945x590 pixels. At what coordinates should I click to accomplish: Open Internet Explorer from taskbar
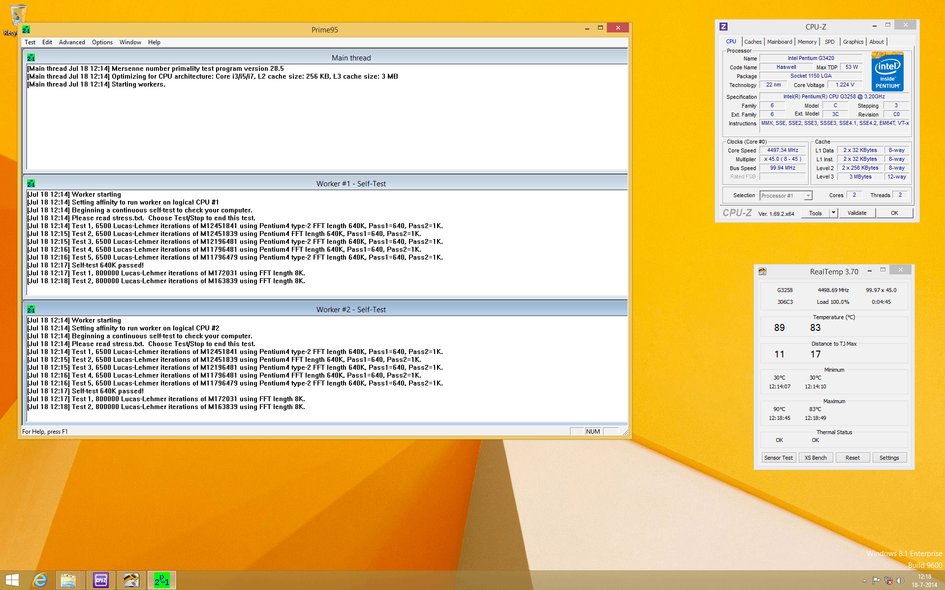coord(40,580)
